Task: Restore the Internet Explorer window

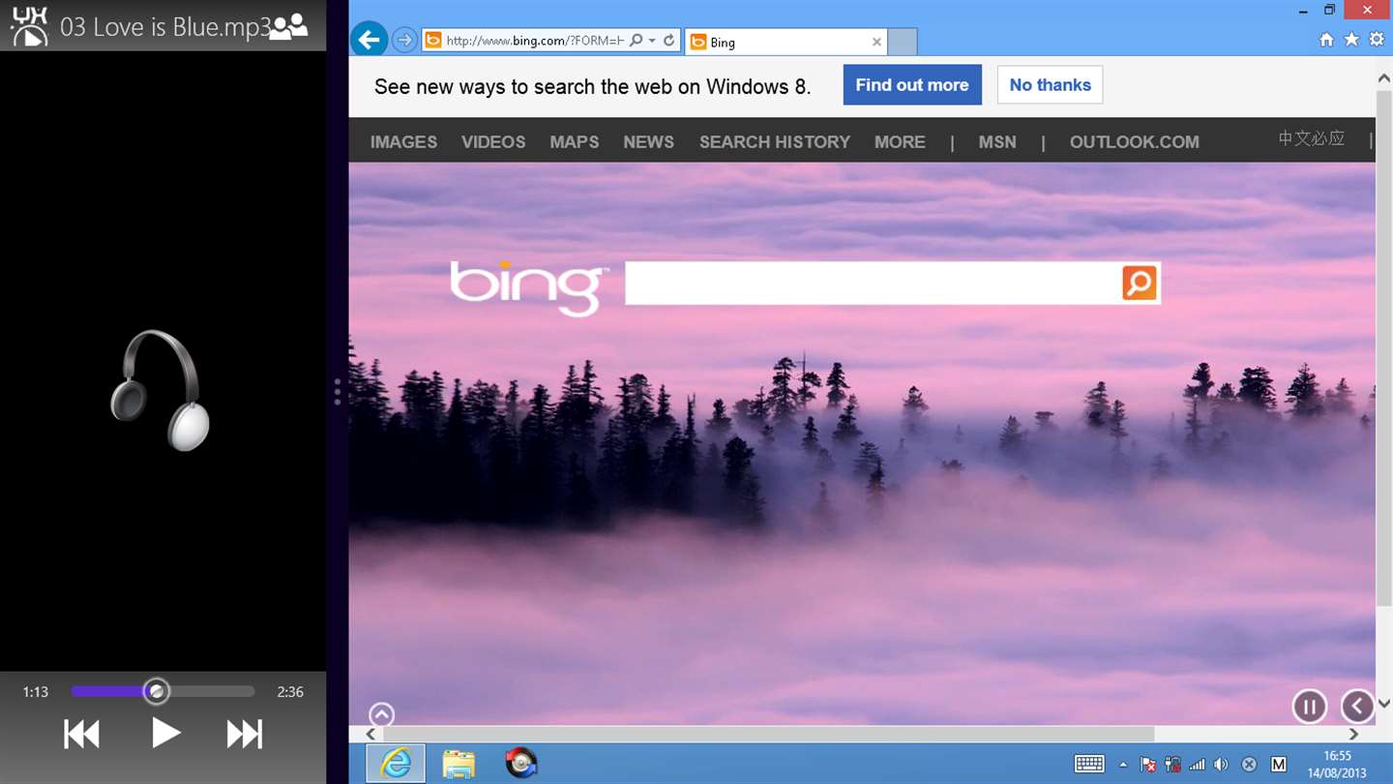Action: (1329, 11)
